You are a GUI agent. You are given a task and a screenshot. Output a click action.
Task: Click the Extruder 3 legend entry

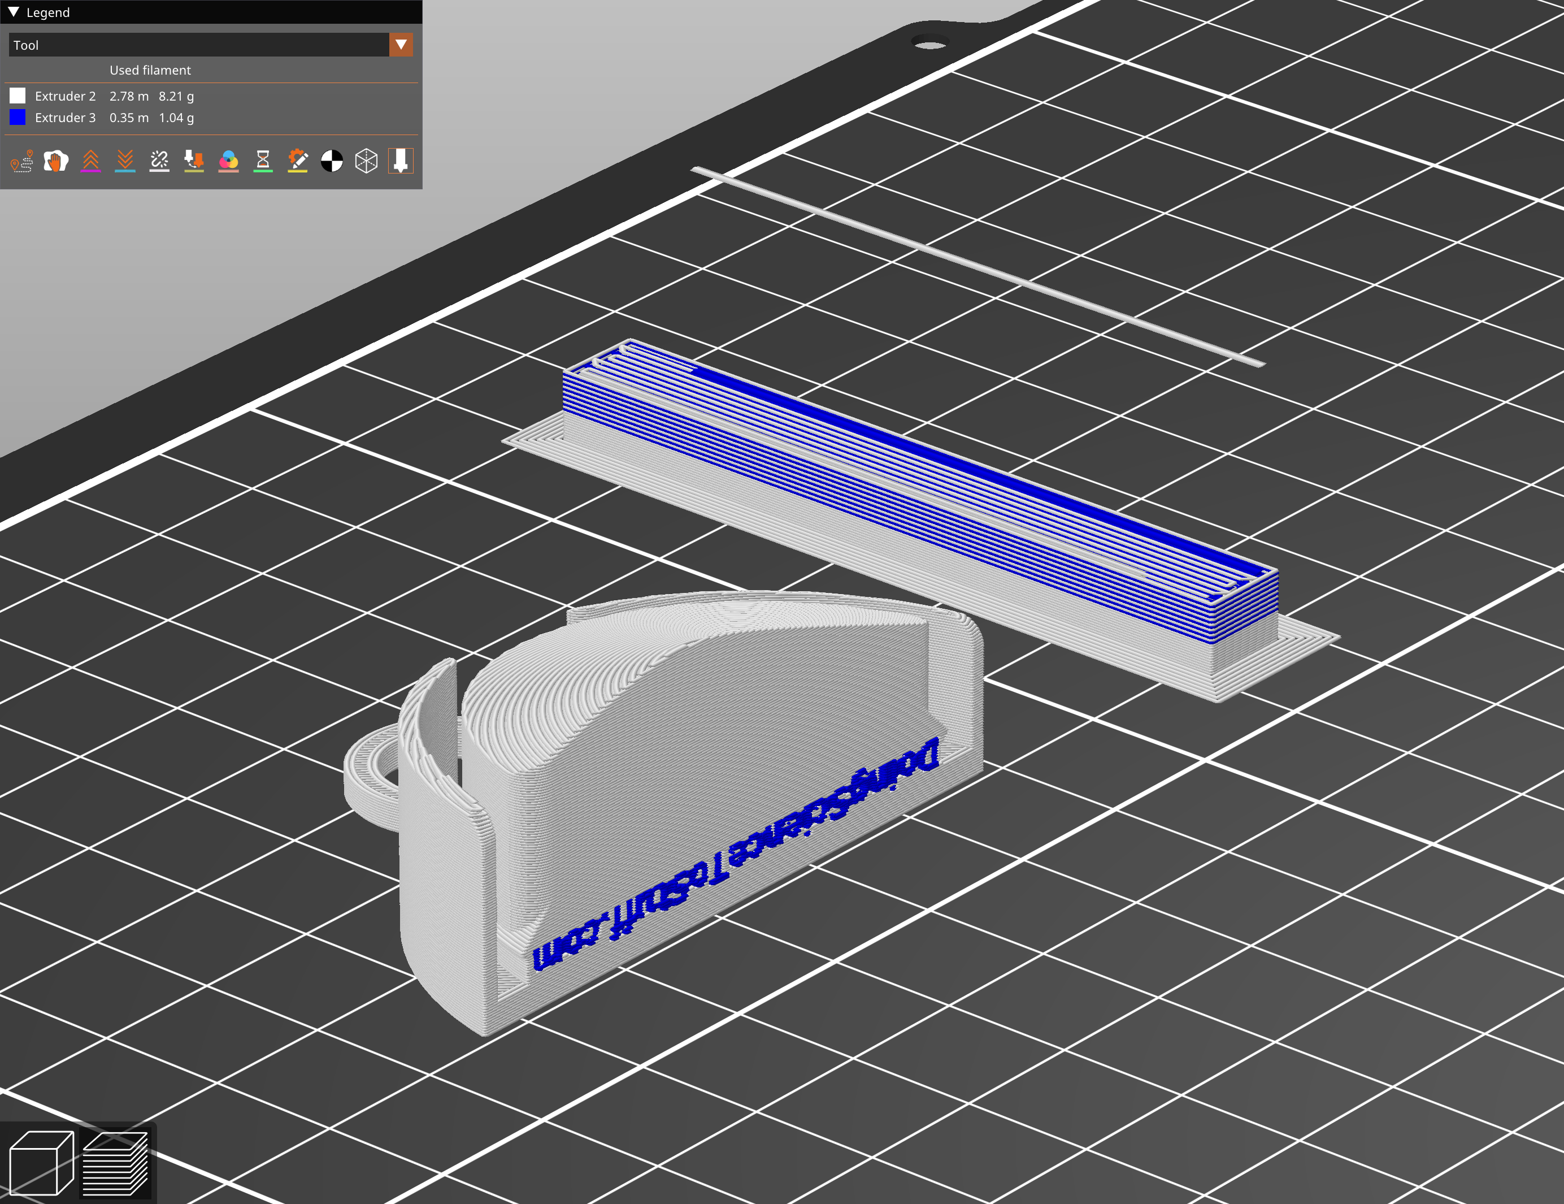(x=65, y=118)
